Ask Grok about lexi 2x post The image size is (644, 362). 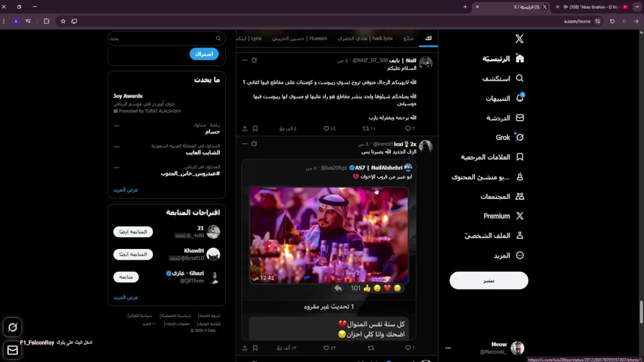pyautogui.click(x=254, y=144)
